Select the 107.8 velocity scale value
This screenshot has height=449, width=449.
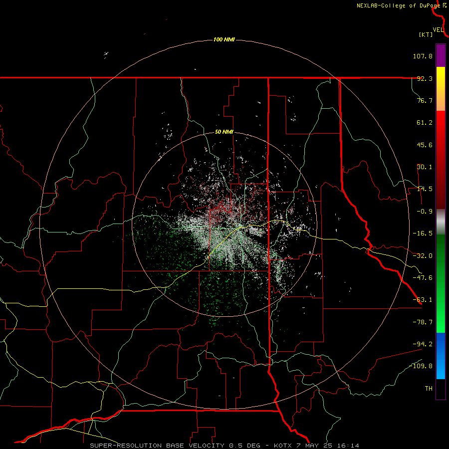(423, 56)
